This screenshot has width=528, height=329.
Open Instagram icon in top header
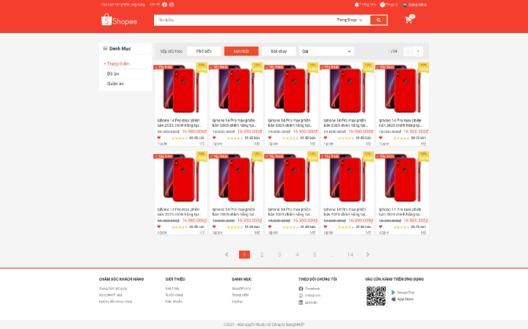click(172, 4)
